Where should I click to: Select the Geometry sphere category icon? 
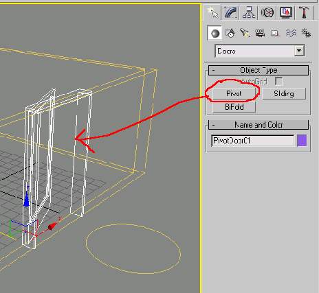point(214,34)
